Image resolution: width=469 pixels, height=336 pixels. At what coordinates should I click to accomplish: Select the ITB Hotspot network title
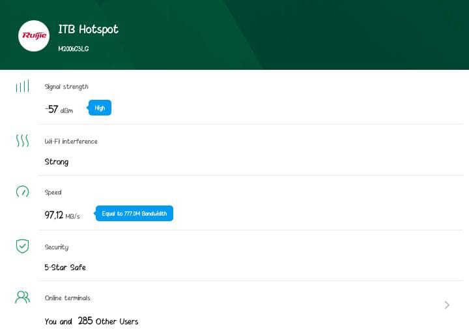(x=88, y=29)
